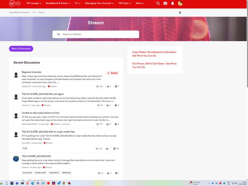Viewport: 248px width, 186px height.
Task: Expand the VIP Lounge menu
Action: tap(35, 3)
